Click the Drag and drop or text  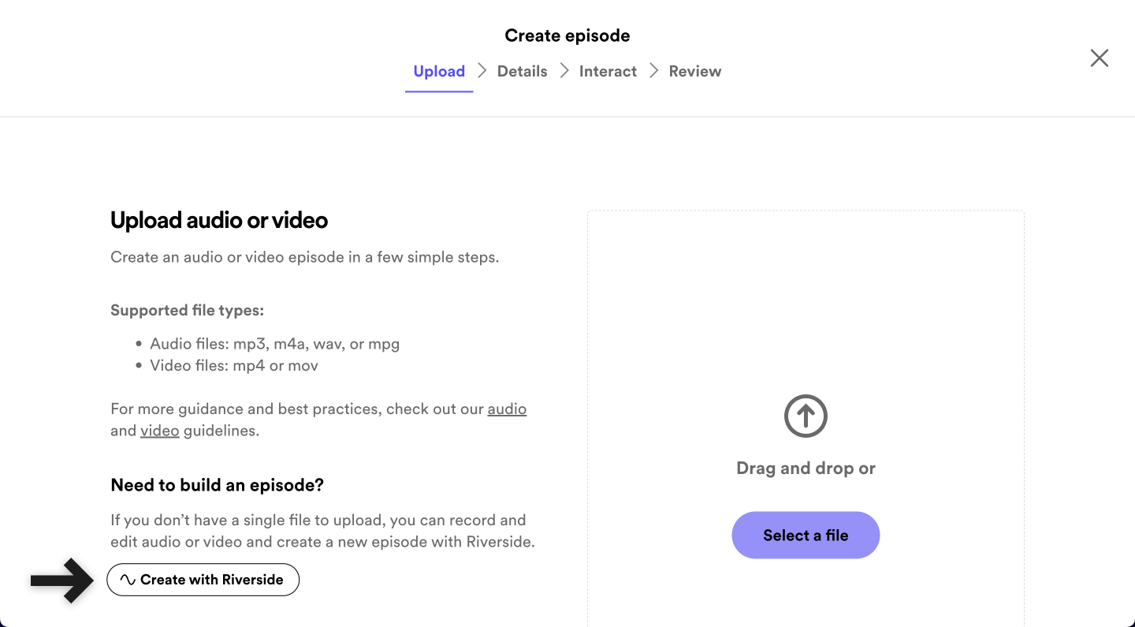806,468
